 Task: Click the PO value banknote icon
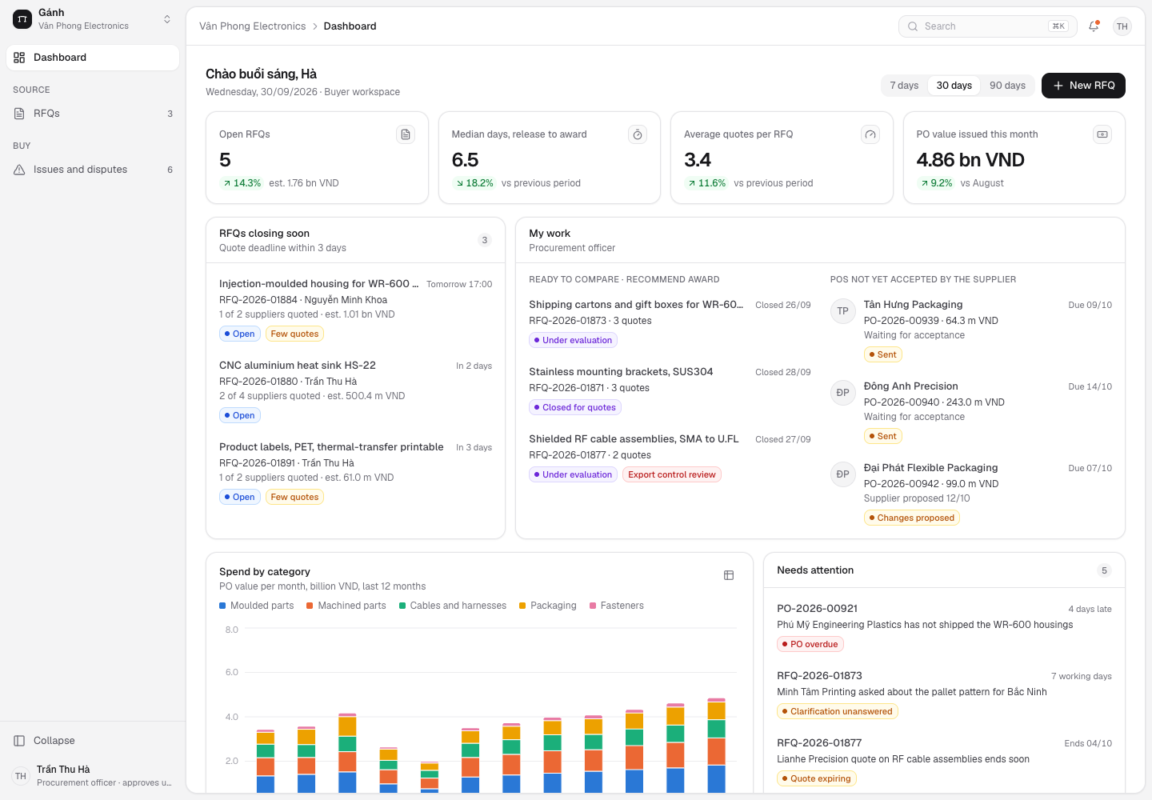pos(1102,134)
